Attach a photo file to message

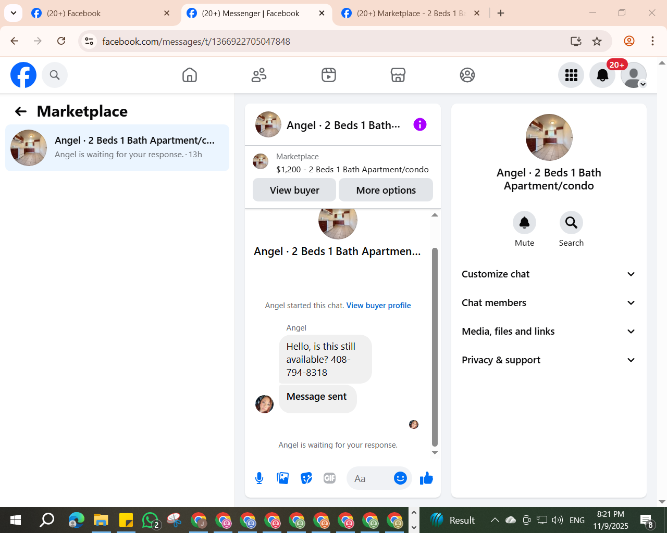pos(283,478)
